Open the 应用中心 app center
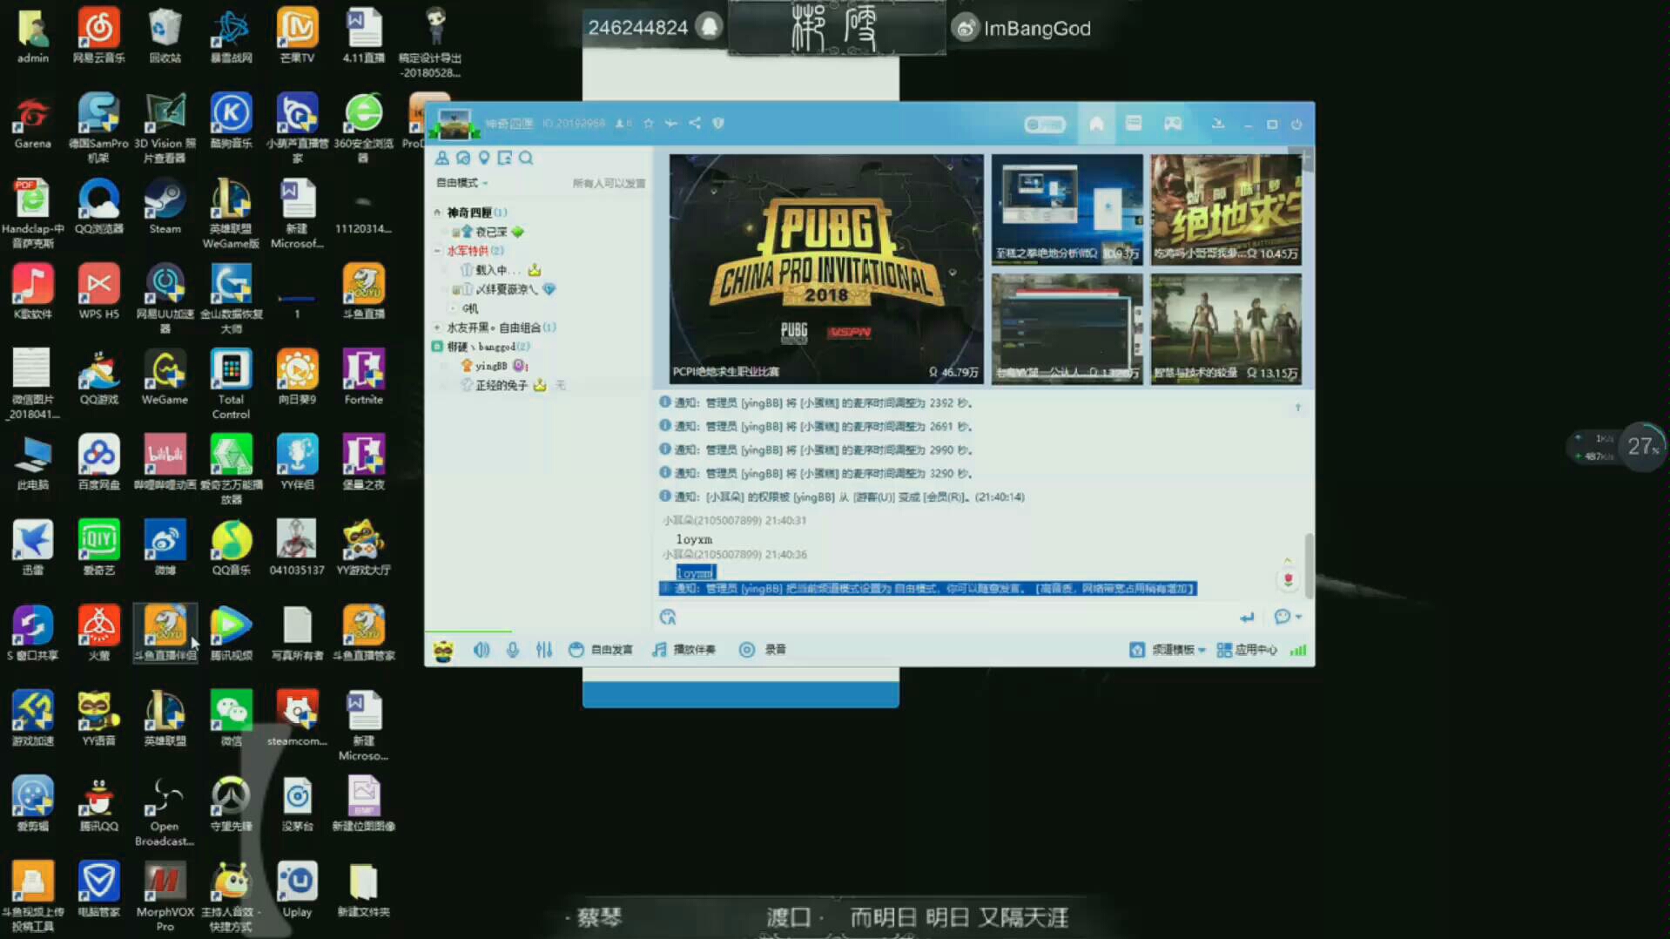 tap(1247, 650)
